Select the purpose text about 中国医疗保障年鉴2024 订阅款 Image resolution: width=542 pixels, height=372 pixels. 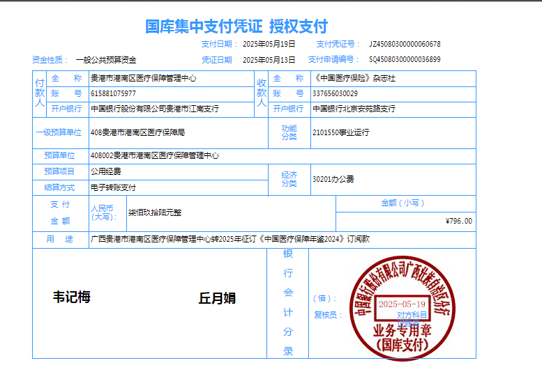click(x=230, y=239)
